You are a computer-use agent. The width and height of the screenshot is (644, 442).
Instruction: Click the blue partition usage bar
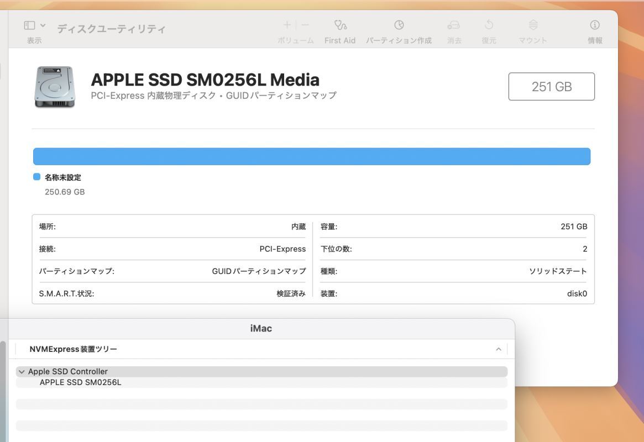pos(312,156)
